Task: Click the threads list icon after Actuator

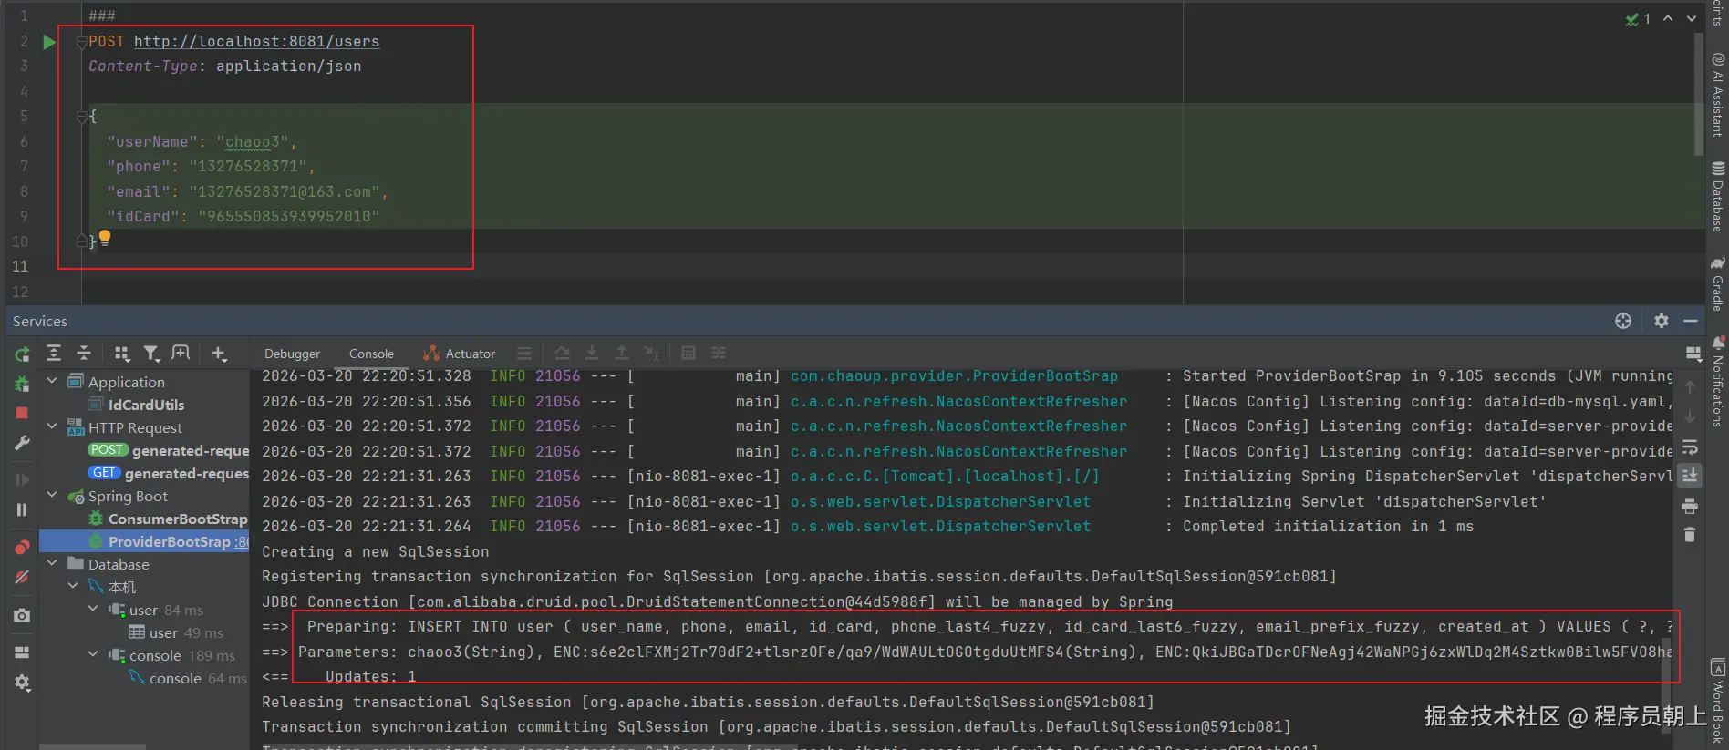Action: point(524,354)
